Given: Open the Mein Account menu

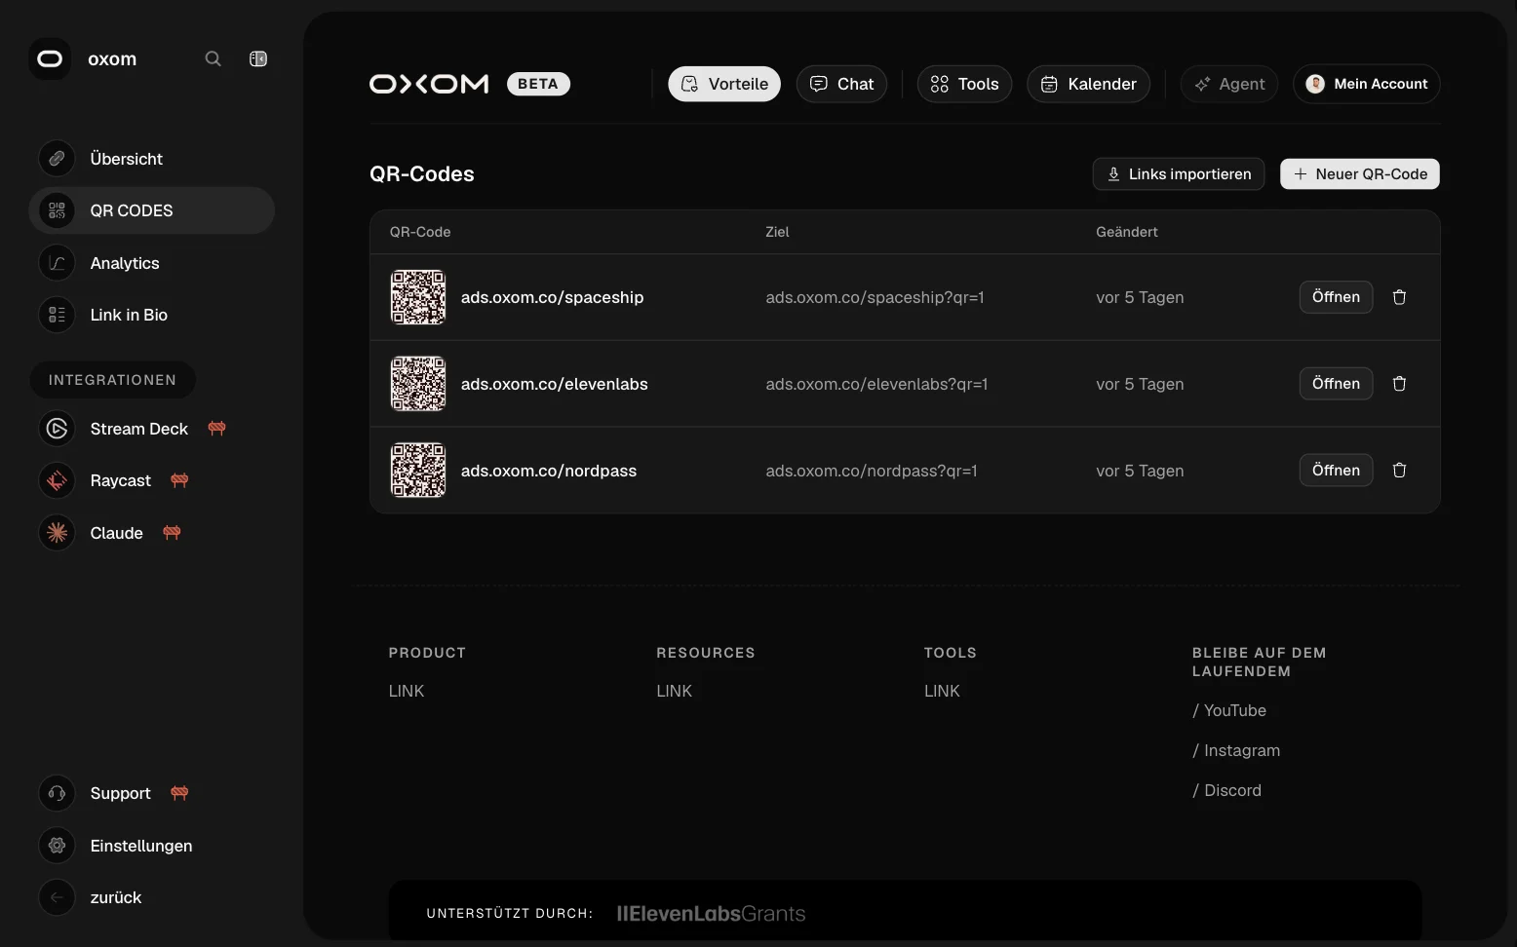Looking at the screenshot, I should tap(1367, 84).
